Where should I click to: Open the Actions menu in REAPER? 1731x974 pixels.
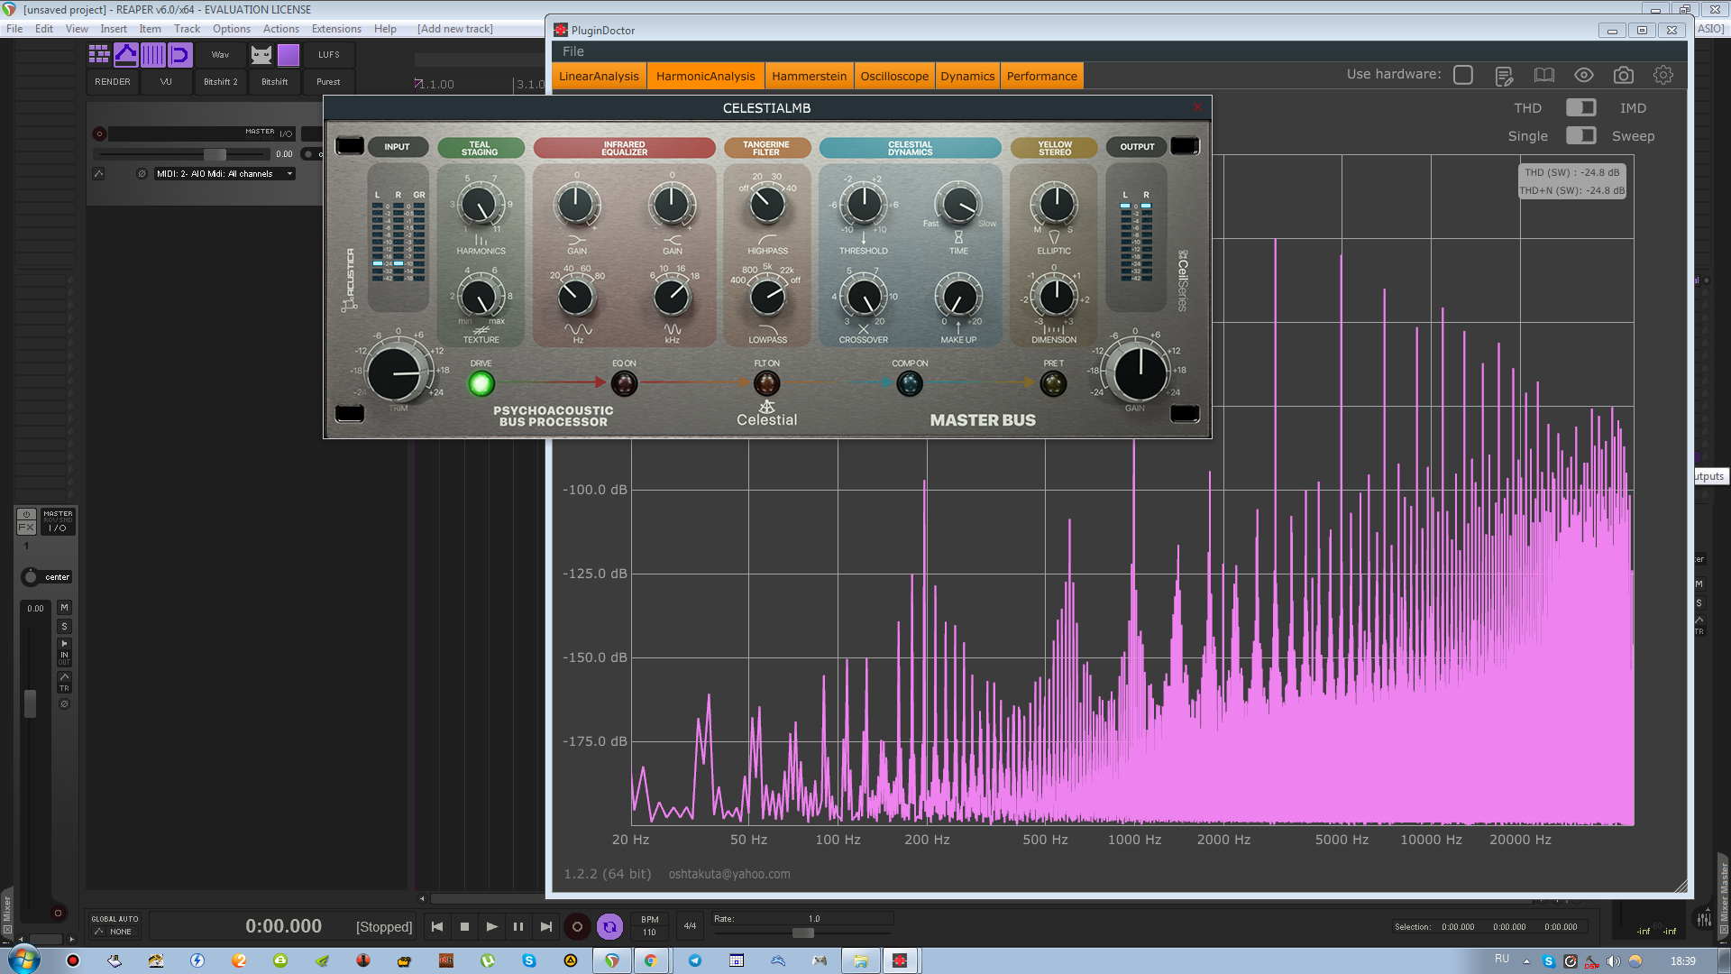click(x=281, y=29)
